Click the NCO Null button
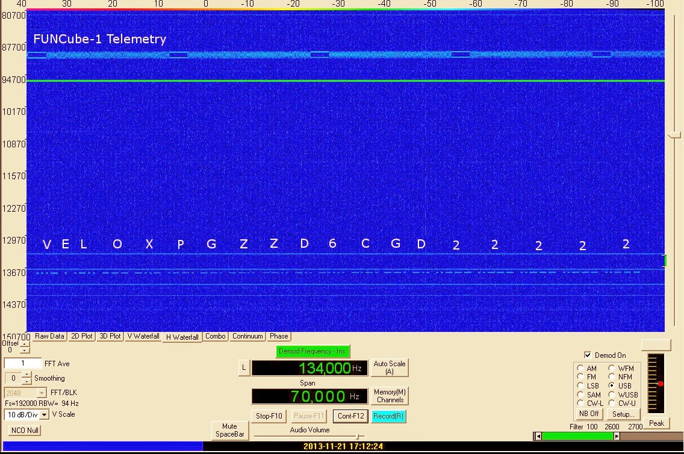This screenshot has width=684, height=454. (25, 431)
